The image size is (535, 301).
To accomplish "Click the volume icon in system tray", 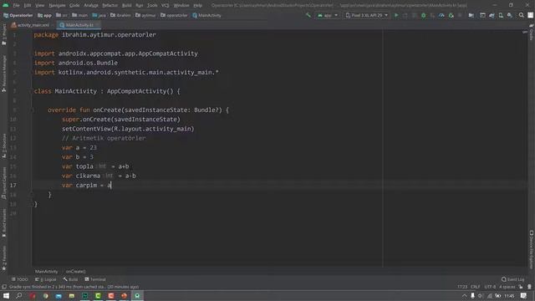I will click(x=481, y=296).
